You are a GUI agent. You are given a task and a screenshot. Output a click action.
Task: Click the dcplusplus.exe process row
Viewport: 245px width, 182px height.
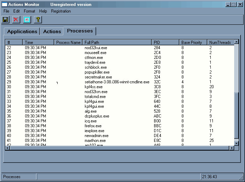120,116
